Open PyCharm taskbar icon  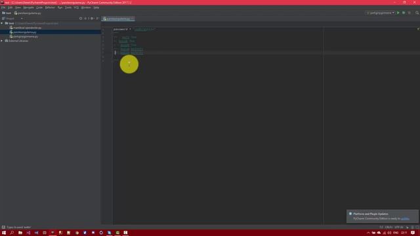coord(52,233)
